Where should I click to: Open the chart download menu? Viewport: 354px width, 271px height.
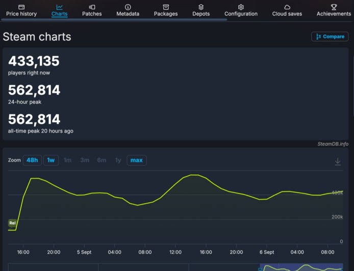point(338,161)
